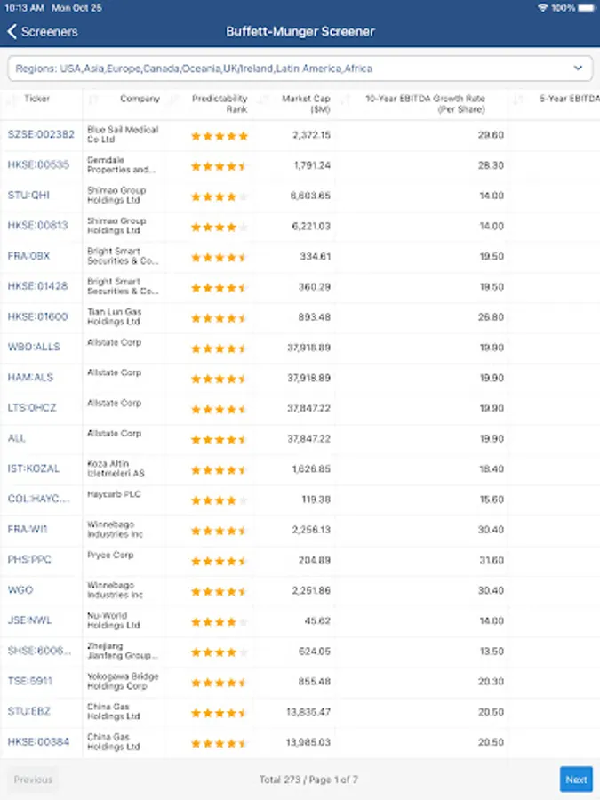Image resolution: width=600 pixels, height=800 pixels.
Task: Select Yokogawa Bridge Holdings Corp name
Action: click(x=123, y=681)
